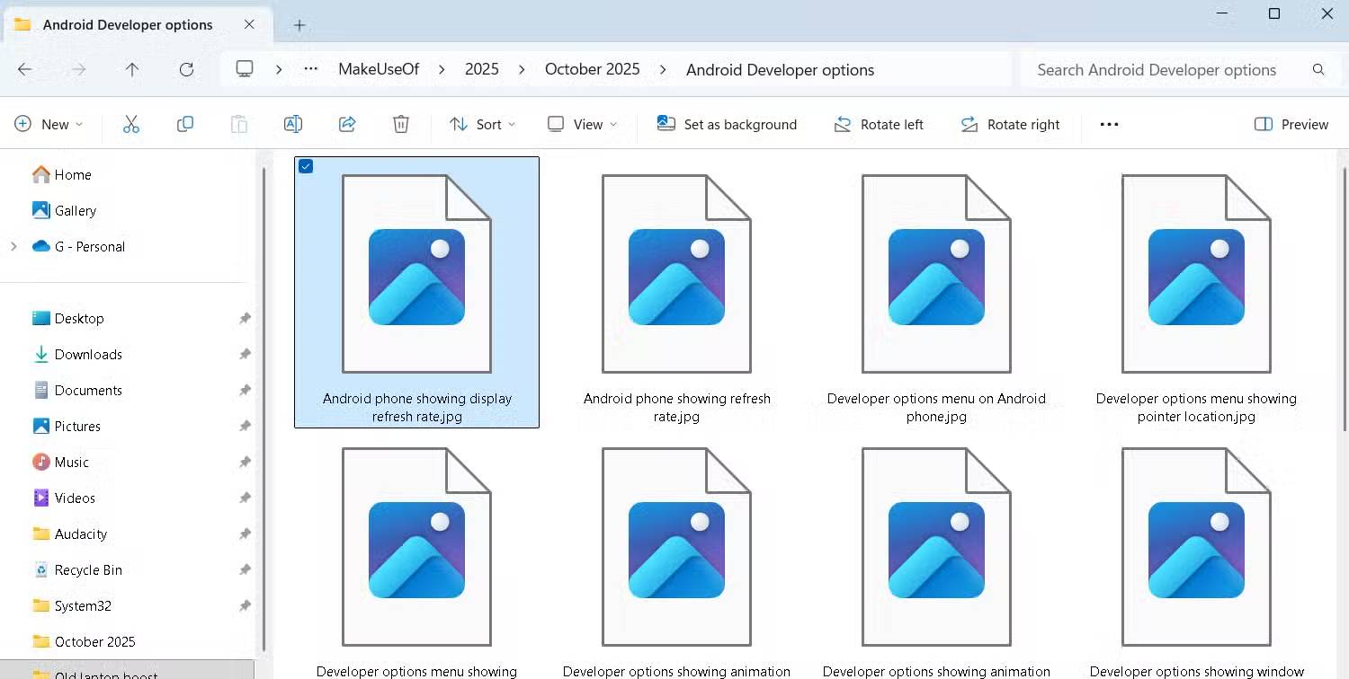Click the Cut scissors icon

[131, 124]
